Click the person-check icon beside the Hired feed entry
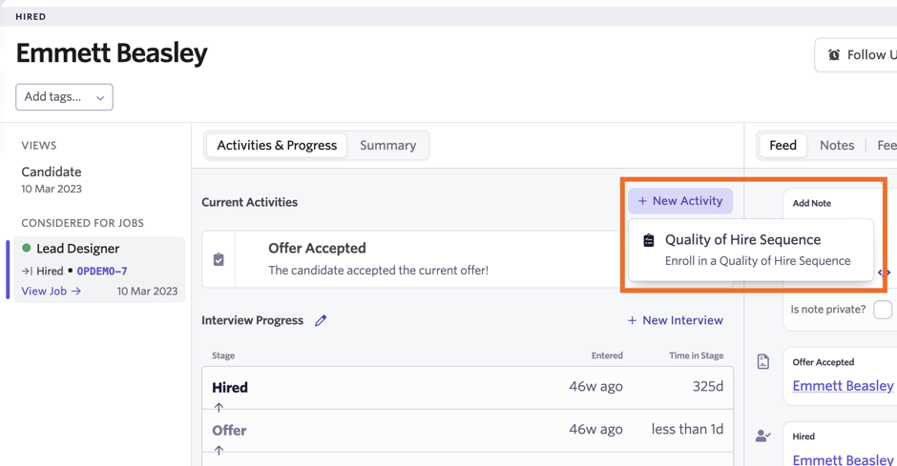This screenshot has width=897, height=466. pyautogui.click(x=763, y=436)
